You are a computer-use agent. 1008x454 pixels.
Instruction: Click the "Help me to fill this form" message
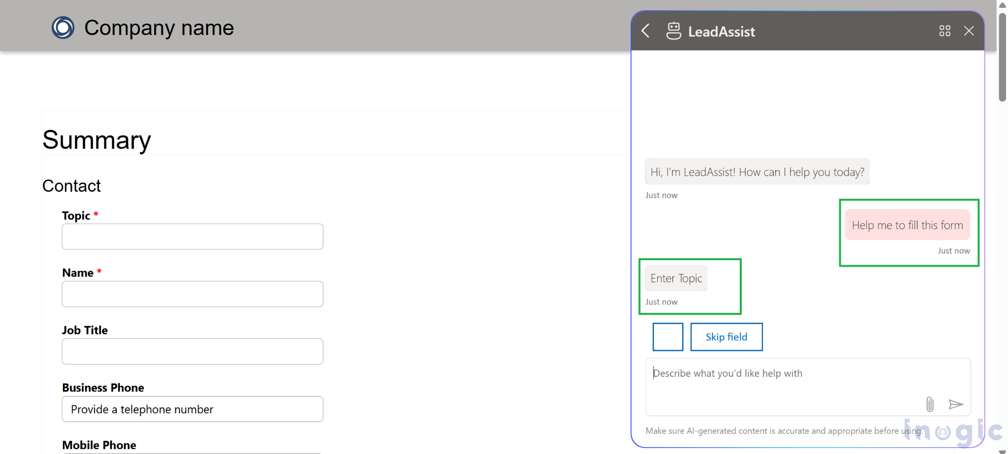point(907,225)
